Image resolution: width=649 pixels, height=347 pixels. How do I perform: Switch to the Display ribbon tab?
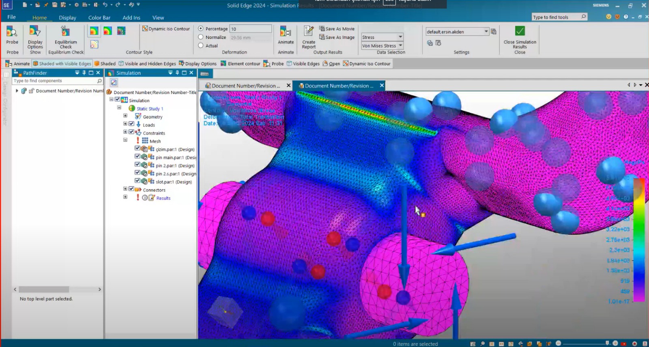pos(67,17)
